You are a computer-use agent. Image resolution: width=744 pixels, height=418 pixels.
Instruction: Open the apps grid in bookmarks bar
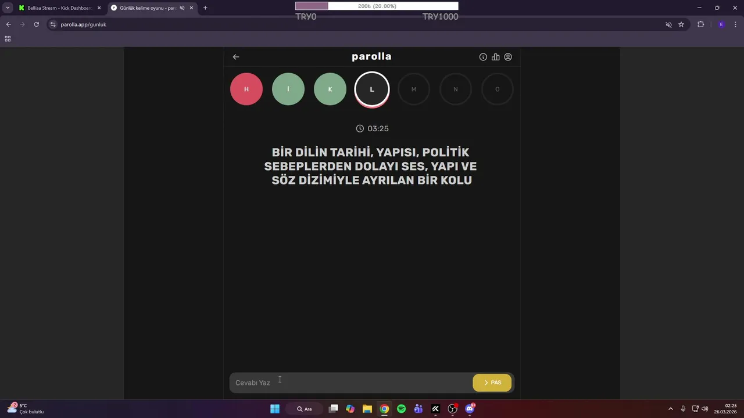pyautogui.click(x=8, y=39)
